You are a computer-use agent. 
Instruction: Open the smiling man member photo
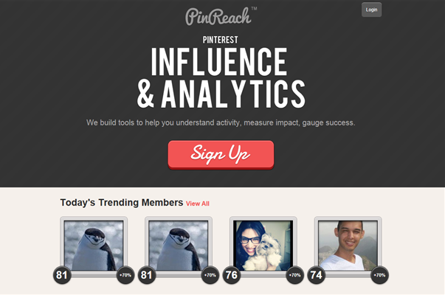[x=348, y=246]
